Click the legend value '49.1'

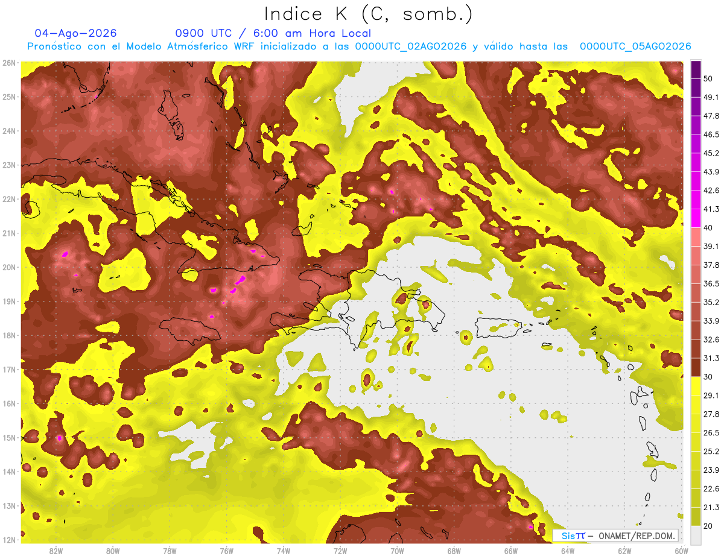tap(711, 97)
